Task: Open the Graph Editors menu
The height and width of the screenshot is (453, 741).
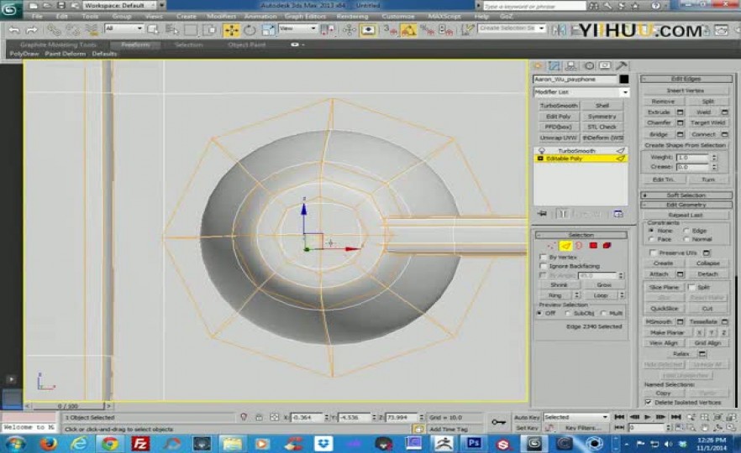Action: point(305,17)
